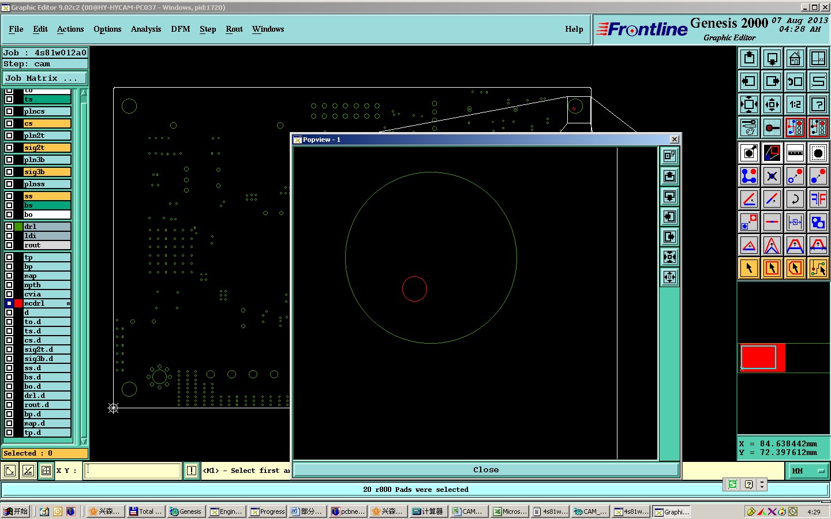Open the Help menu
This screenshot has height=519, width=831.
(x=574, y=29)
